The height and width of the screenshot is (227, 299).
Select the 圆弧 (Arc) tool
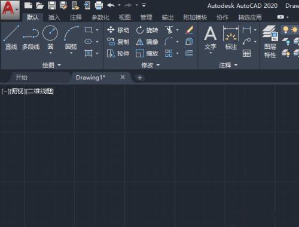coord(71,39)
